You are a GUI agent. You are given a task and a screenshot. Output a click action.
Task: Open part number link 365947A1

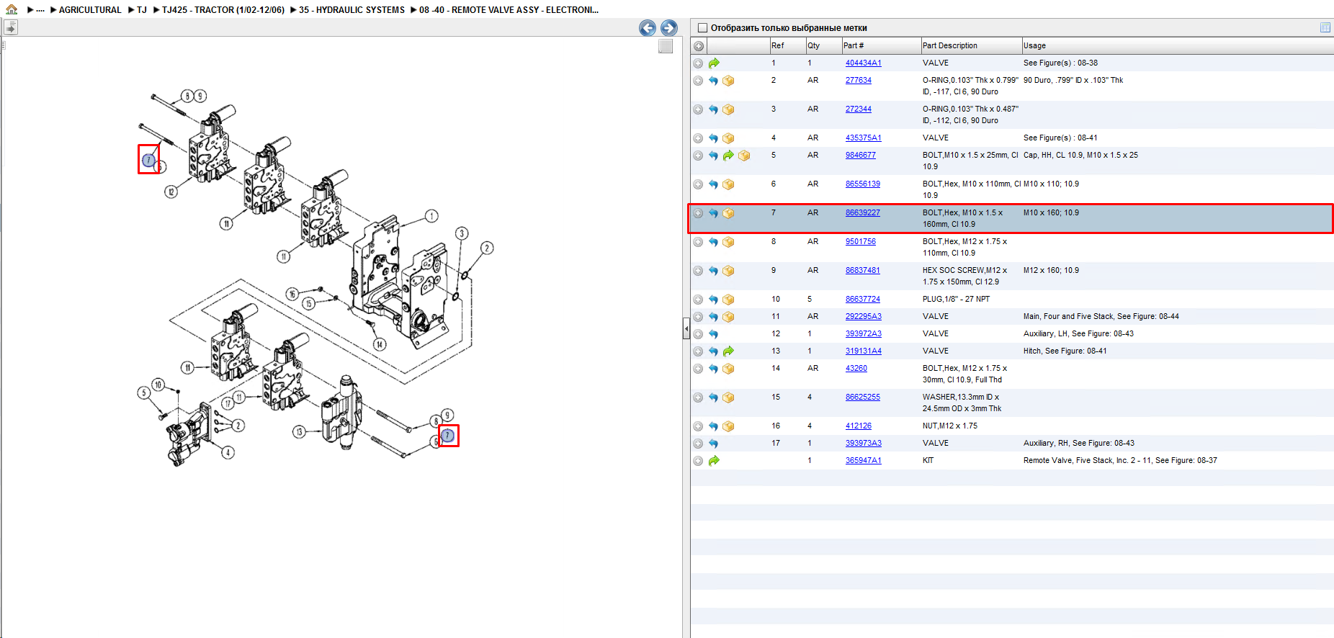(863, 461)
